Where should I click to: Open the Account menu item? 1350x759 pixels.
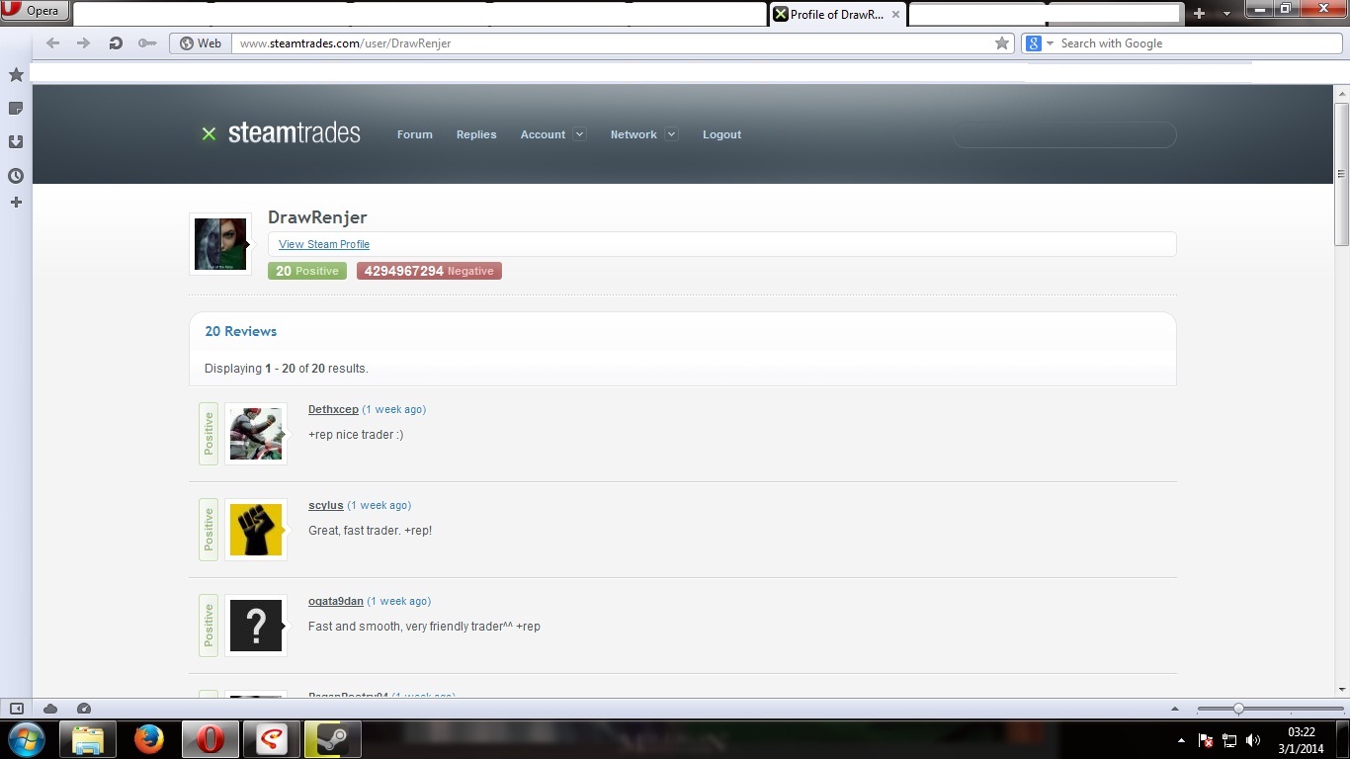[x=543, y=134]
